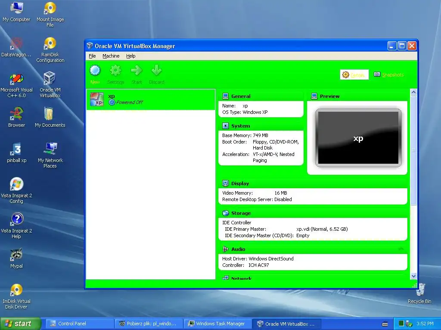Select the Browser desktop icon

pyautogui.click(x=17, y=117)
